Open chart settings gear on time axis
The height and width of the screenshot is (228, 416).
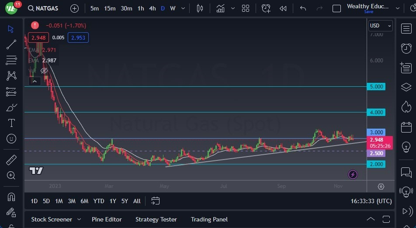click(381, 187)
